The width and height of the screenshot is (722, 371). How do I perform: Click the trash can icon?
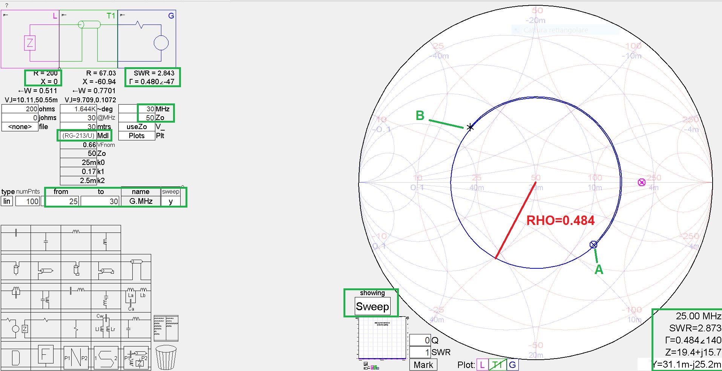pos(166,357)
